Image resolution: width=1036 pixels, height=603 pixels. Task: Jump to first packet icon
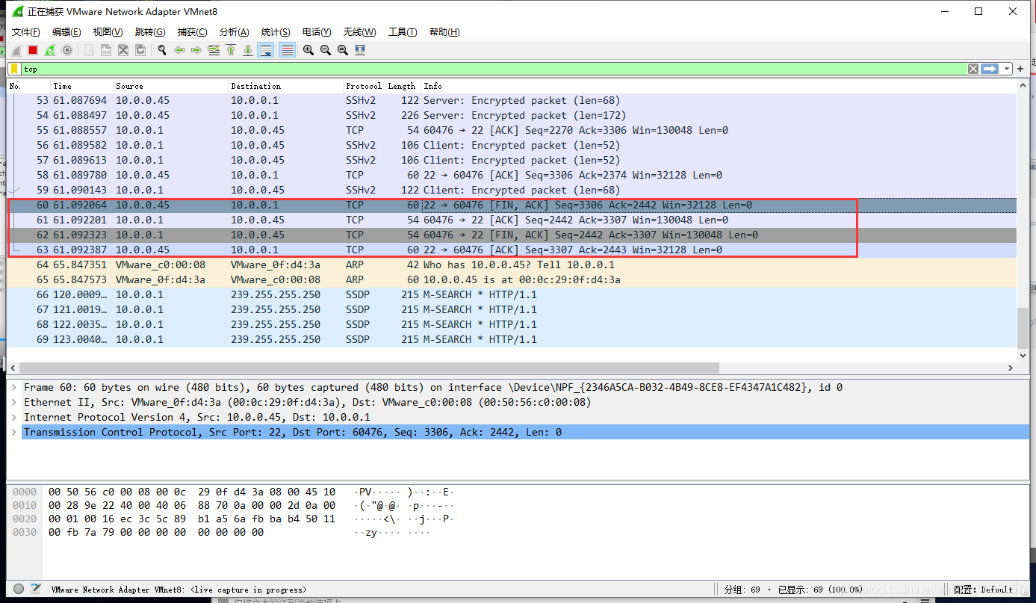231,50
